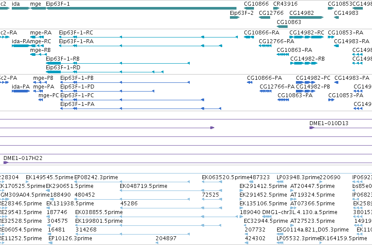Screen dimensions: 372x245
Task: Select the ida gene label
Action: [x=16, y=4]
